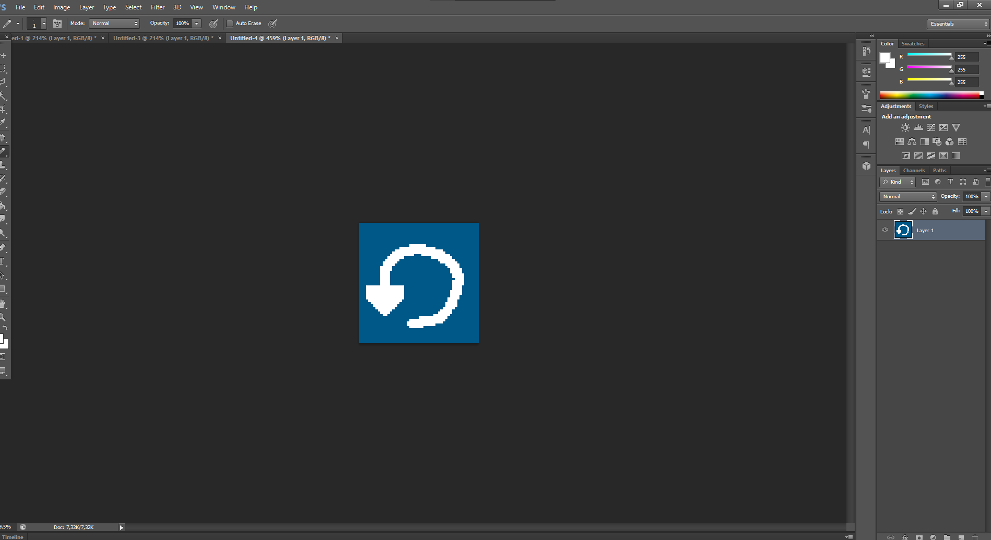991x540 pixels.
Task: Select the Hand tool
Action: [x=3, y=304]
